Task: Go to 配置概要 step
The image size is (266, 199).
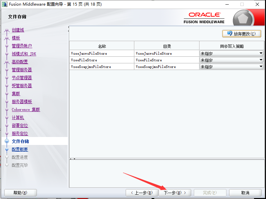Action: tap(20, 149)
